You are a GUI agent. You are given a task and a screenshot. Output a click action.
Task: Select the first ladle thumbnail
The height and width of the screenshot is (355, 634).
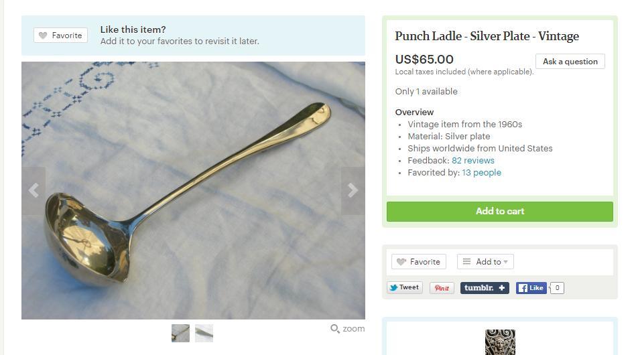[180, 333]
